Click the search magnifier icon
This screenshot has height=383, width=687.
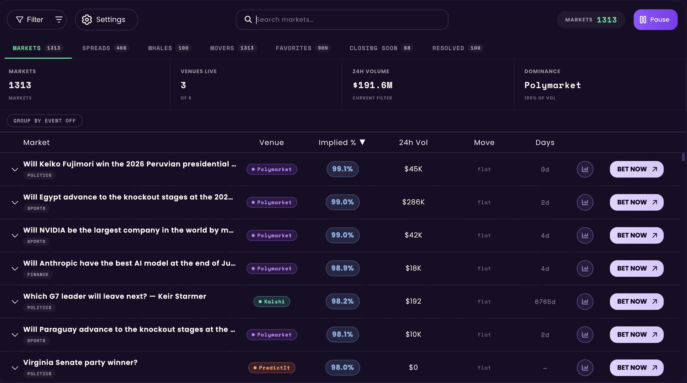point(248,19)
